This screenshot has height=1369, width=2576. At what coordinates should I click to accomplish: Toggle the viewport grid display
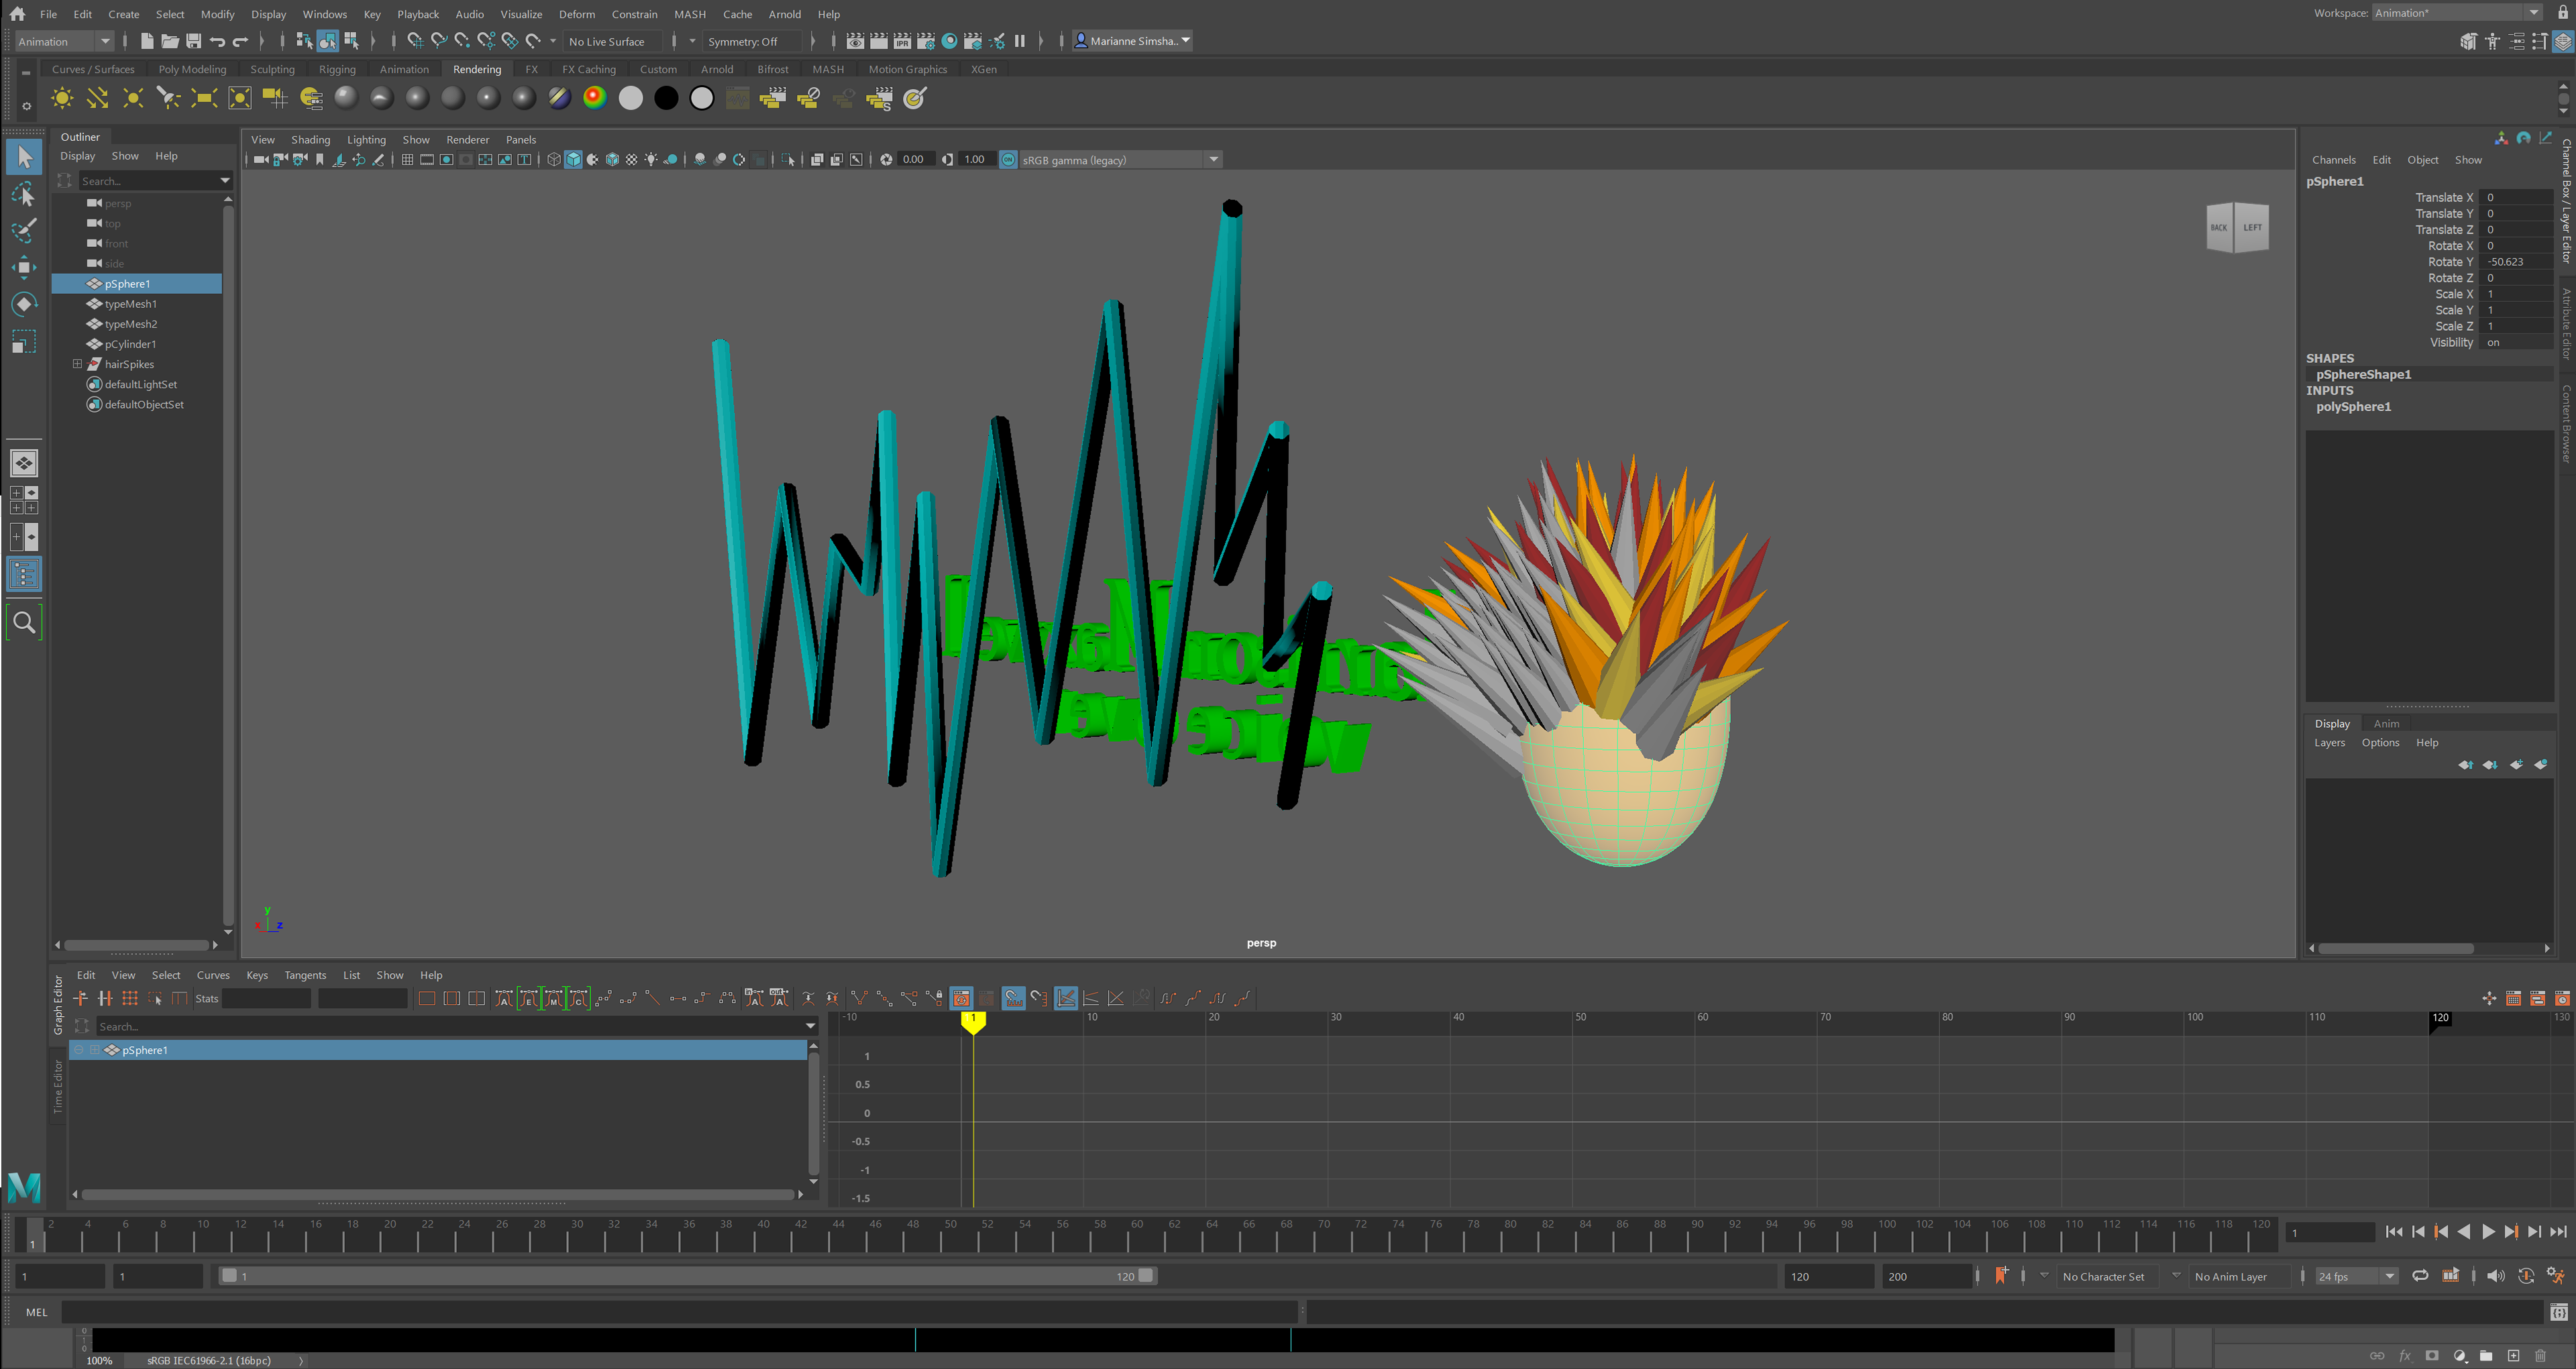click(407, 160)
